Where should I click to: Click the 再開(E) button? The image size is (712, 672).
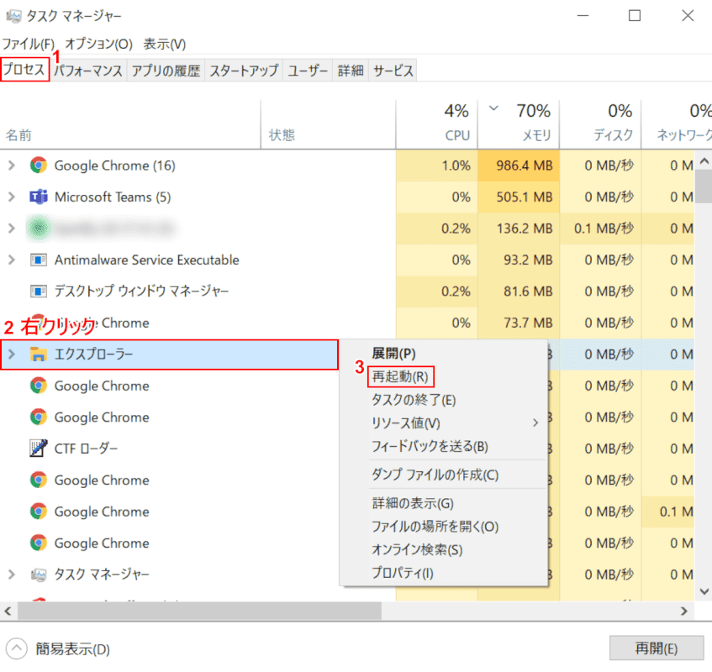(657, 648)
